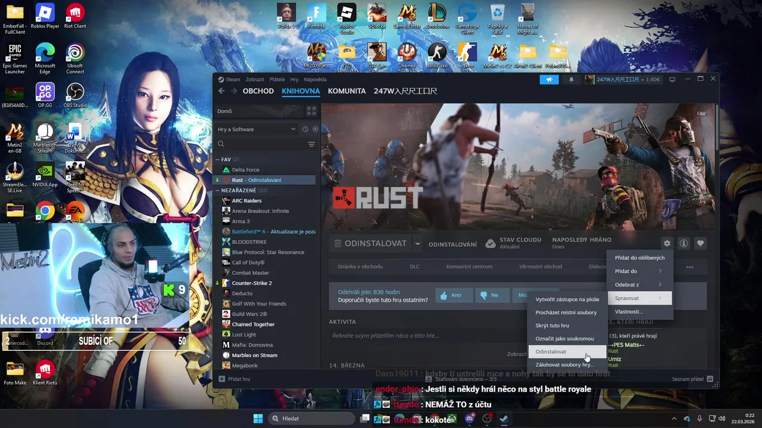This screenshot has width=762, height=428.
Task: Open Rust game settings gear icon
Action: pos(667,243)
